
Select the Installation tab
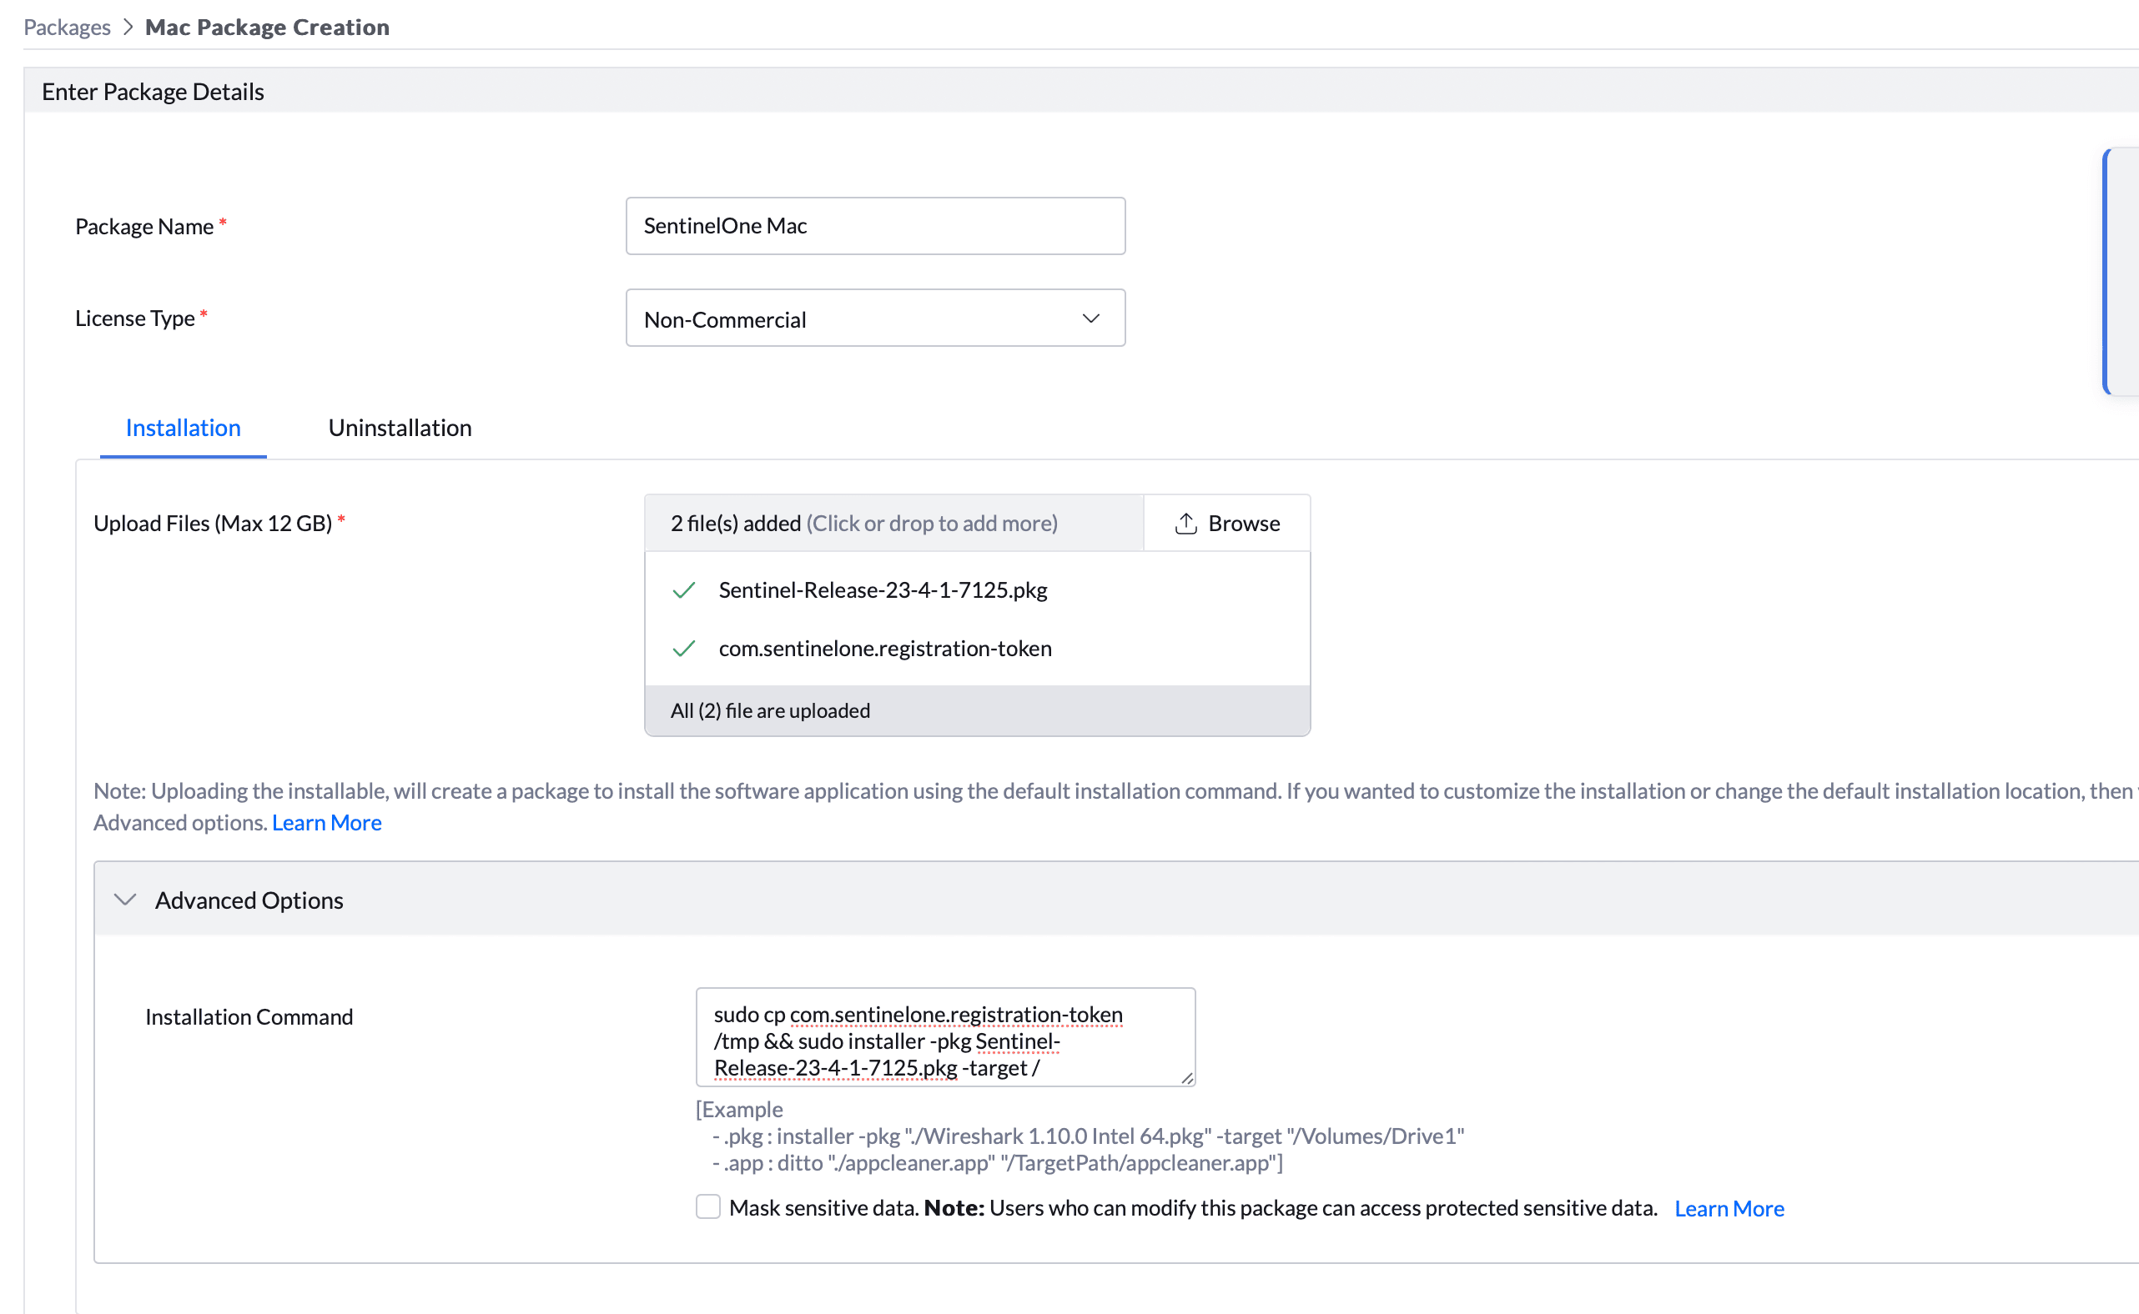click(183, 428)
